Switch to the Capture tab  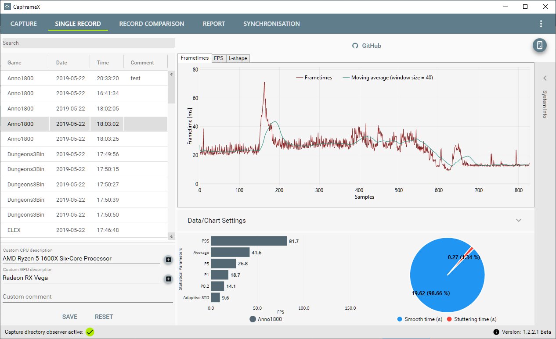pyautogui.click(x=24, y=24)
